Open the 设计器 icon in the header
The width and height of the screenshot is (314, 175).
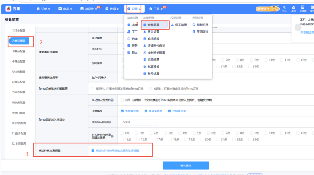tap(303, 9)
